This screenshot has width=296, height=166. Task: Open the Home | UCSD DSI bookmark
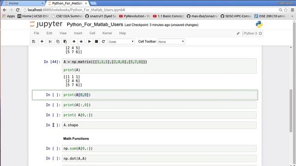coord(33,16)
